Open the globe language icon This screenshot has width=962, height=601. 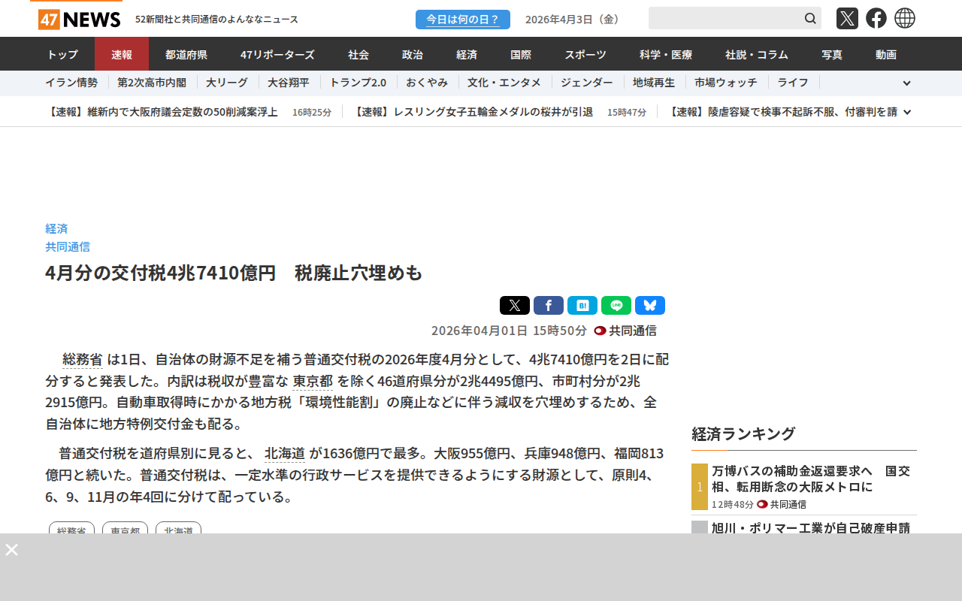(x=905, y=18)
